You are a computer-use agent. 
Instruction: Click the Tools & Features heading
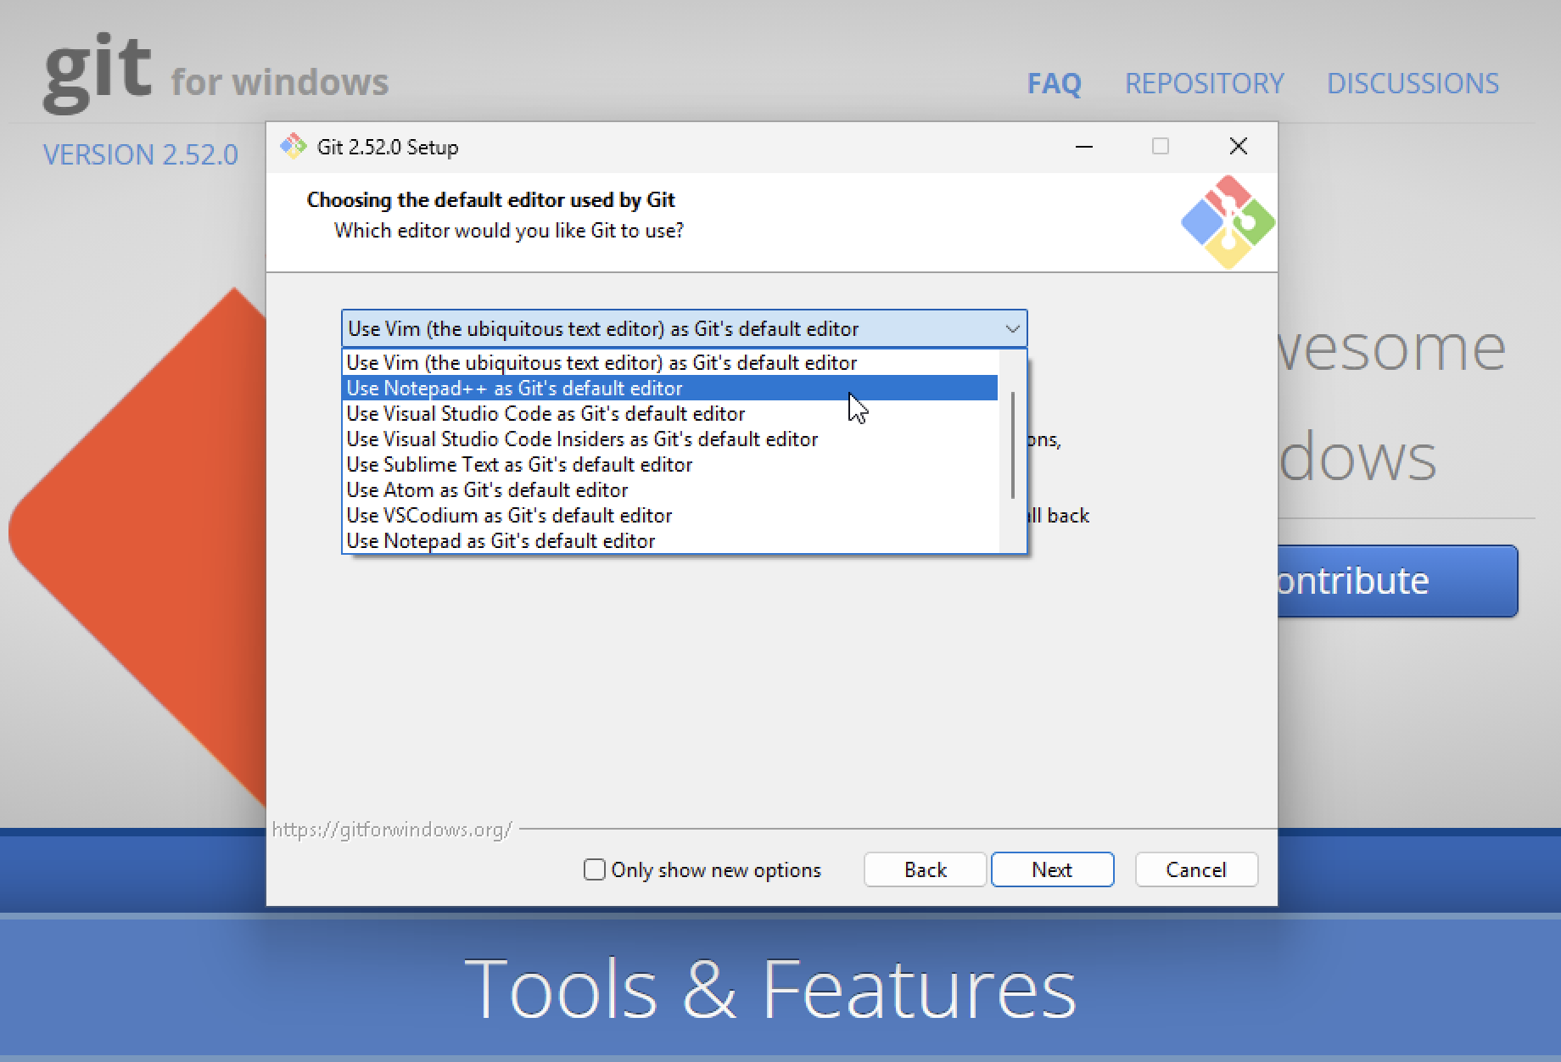[x=770, y=988]
